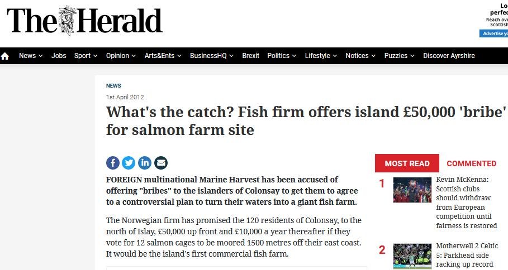
Task: Switch to the Commented tab
Action: (471, 163)
